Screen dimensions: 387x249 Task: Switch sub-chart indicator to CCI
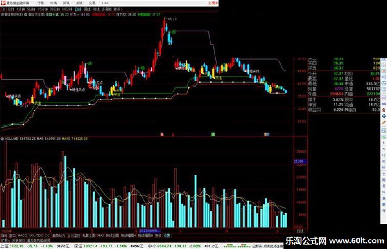click(48, 236)
